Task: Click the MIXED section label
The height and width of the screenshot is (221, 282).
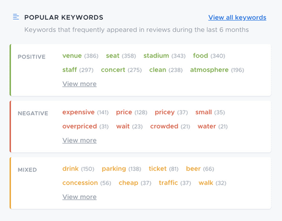Action: click(27, 169)
